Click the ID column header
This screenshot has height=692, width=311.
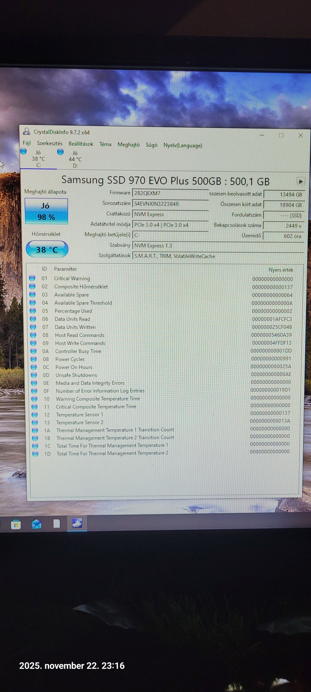[x=44, y=269]
